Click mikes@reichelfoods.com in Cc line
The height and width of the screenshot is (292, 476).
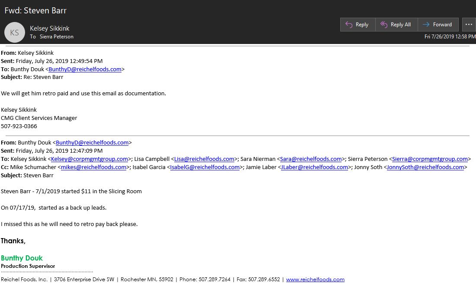coord(93,167)
